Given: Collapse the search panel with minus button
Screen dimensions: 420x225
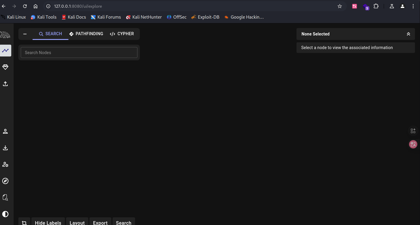Looking at the screenshot, I should click(x=25, y=34).
